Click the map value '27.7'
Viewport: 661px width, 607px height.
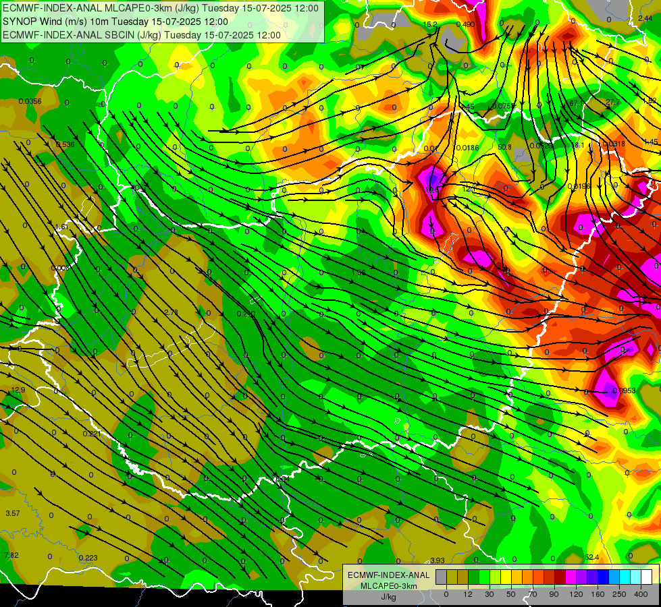point(612,103)
